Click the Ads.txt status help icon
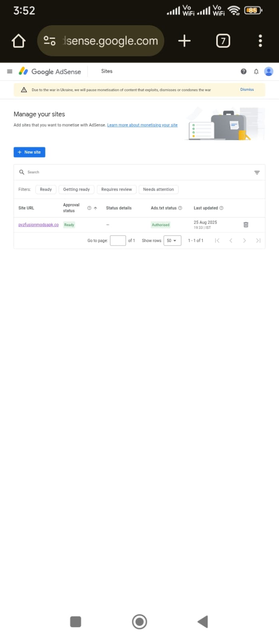Screen dimensions: 279x640 180,208
